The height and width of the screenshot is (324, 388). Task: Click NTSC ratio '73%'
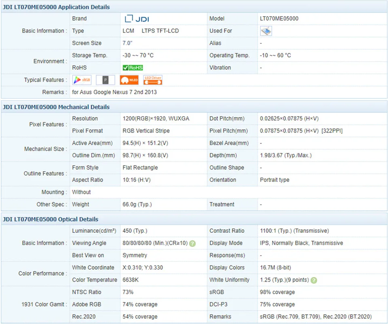click(x=128, y=292)
